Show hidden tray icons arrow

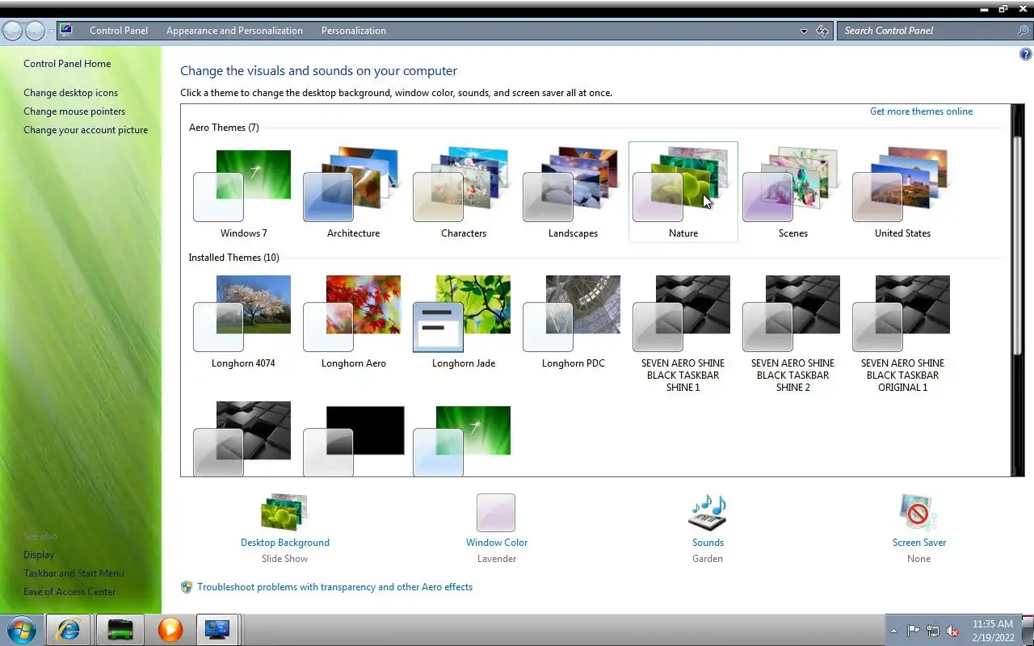[893, 631]
